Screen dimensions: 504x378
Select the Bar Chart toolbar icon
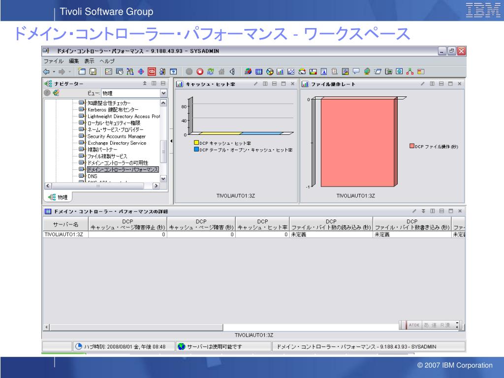280,72
